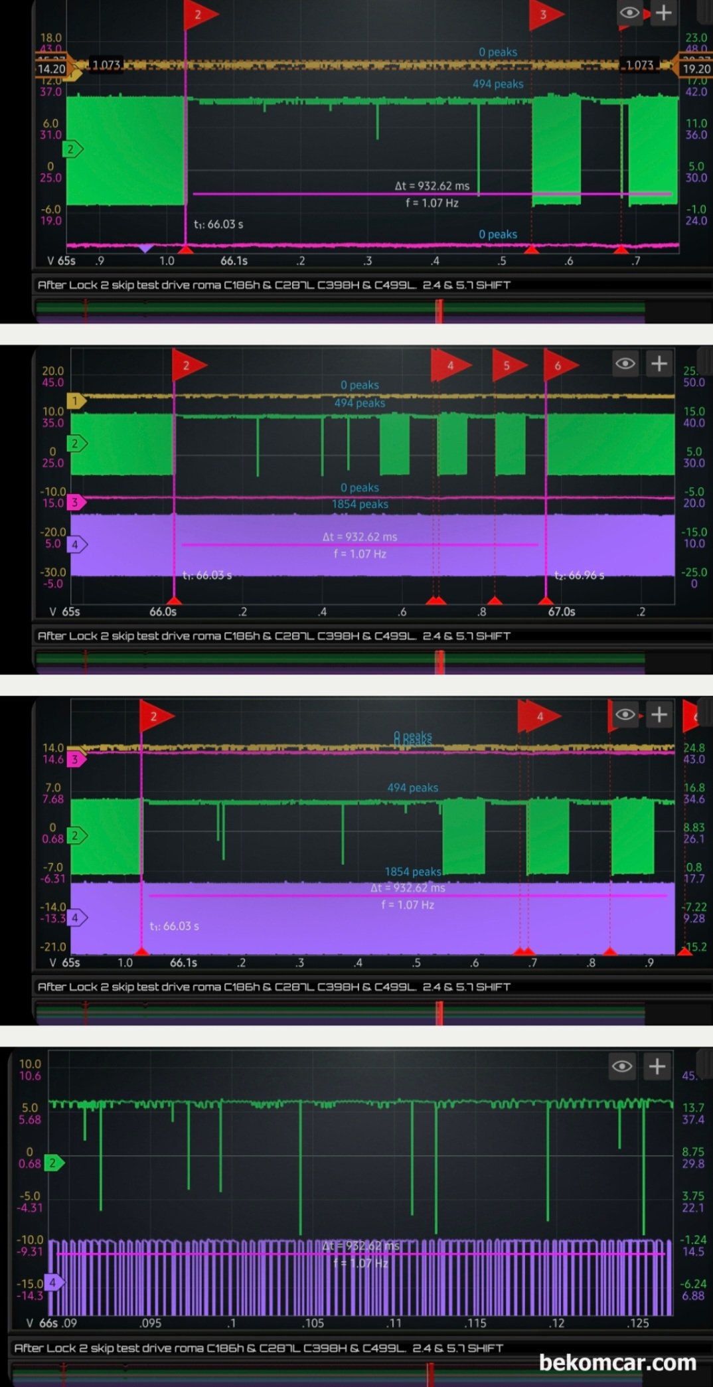Image resolution: width=713 pixels, height=1387 pixels.
Task: Toggle the eye icon in the bottom chart
Action: tap(622, 1066)
